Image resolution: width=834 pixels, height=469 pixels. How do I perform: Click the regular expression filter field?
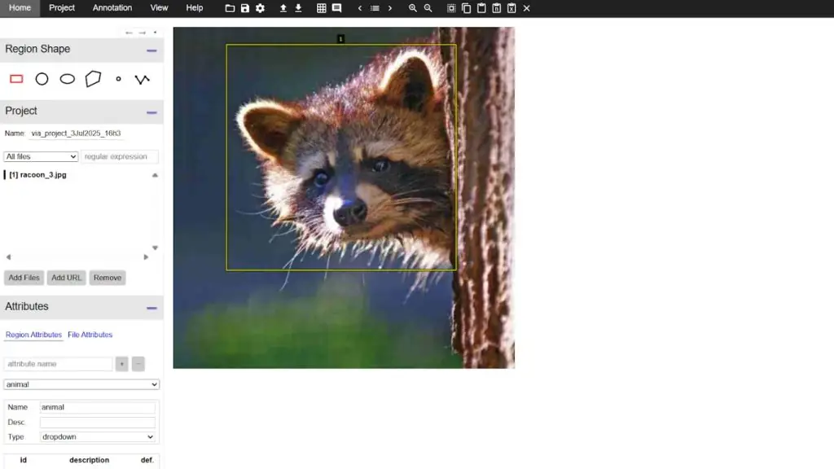click(120, 156)
